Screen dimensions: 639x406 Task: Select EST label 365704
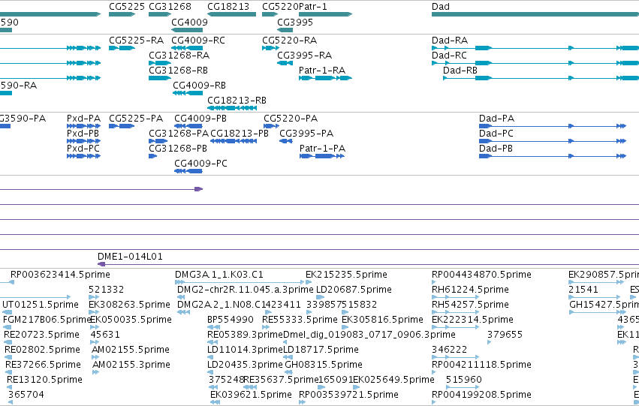point(26,395)
